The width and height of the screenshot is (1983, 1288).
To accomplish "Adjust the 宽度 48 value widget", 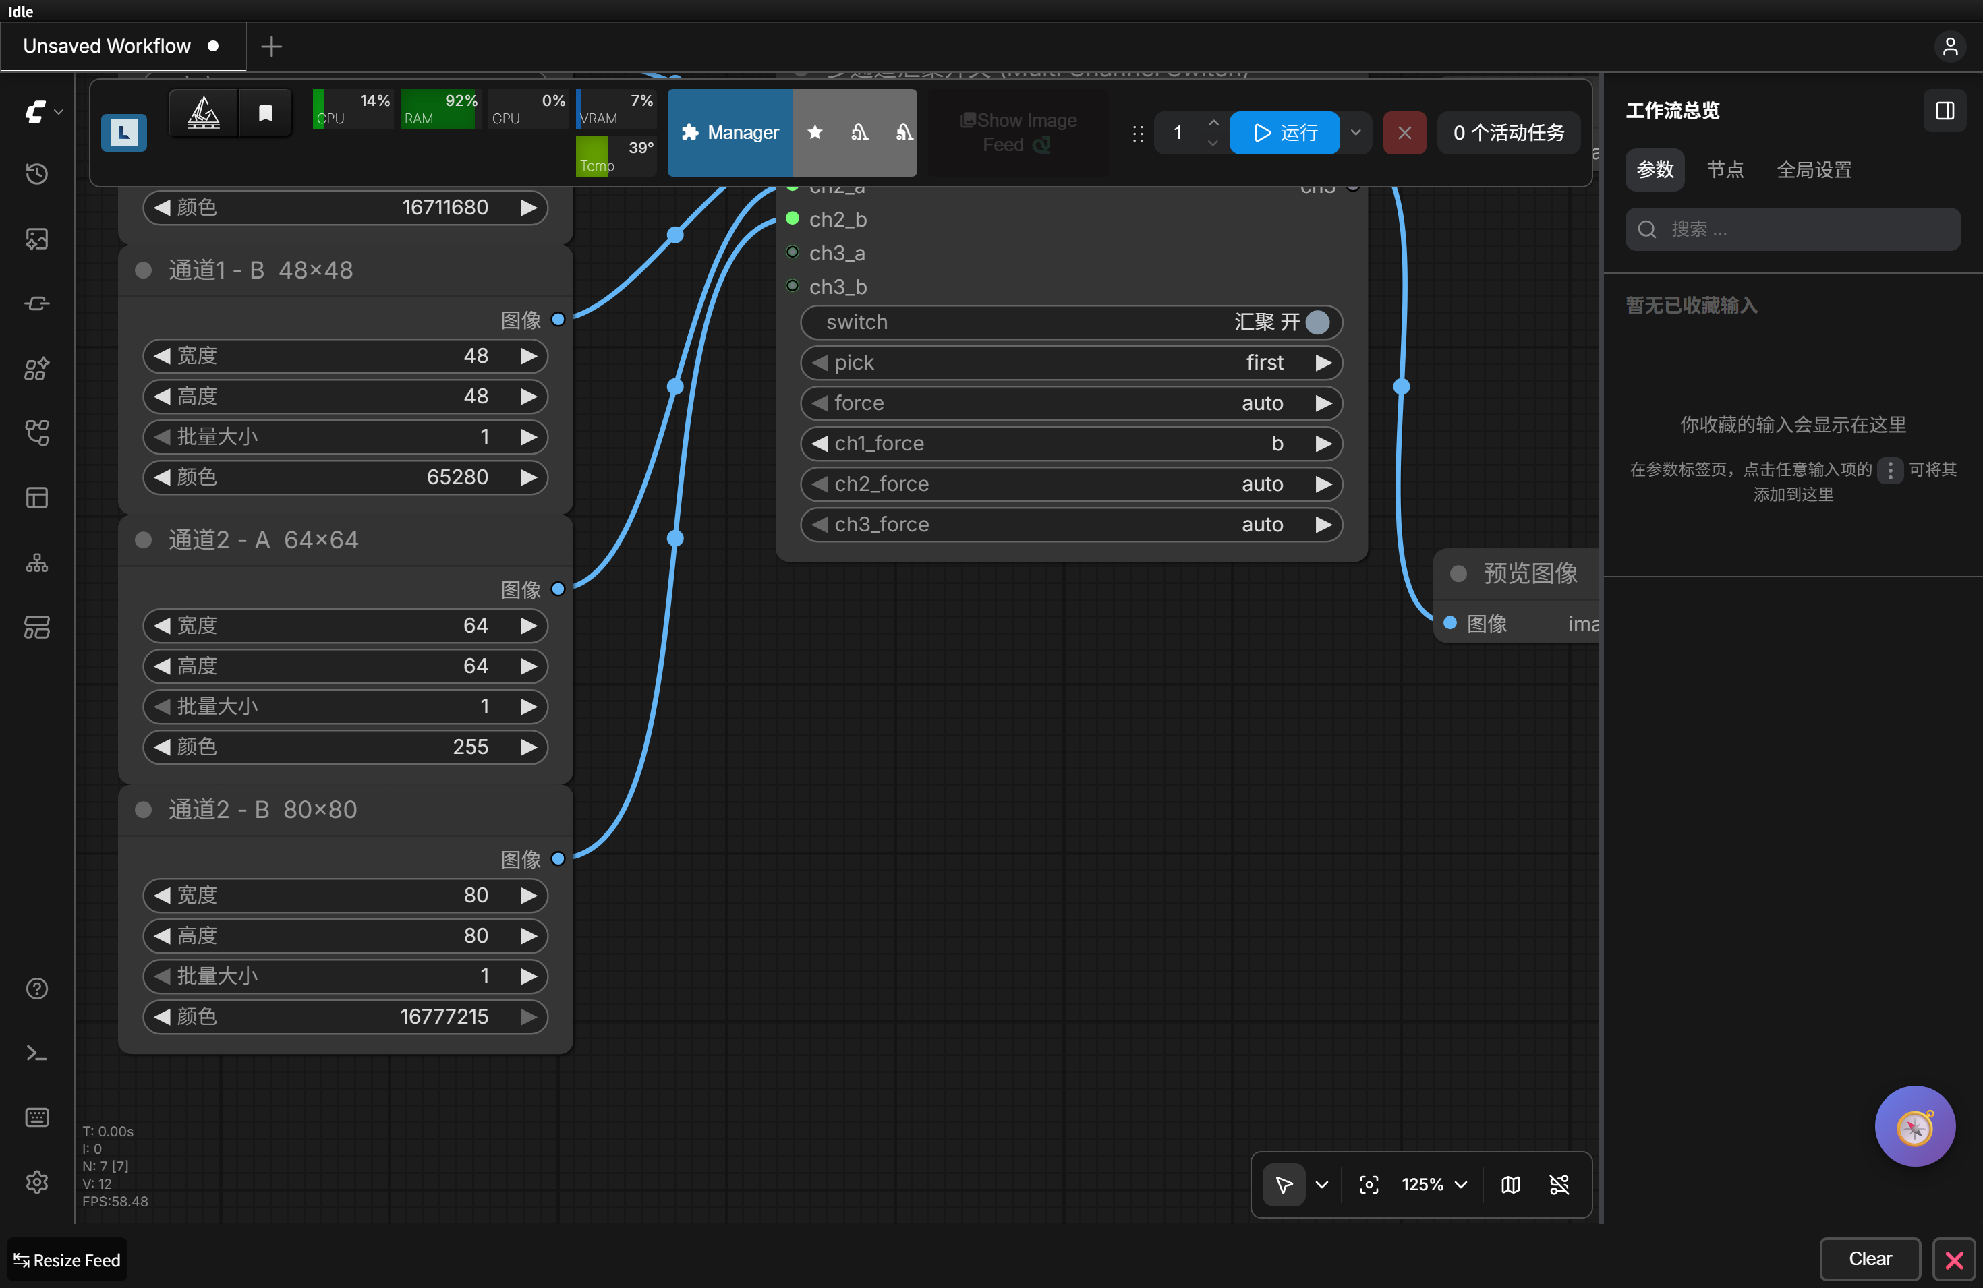I will pos(346,356).
